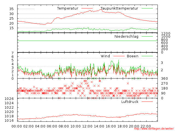This screenshot has height=131, width=175.
Task: Select the 00:00 time axis label
Action: click(x=17, y=126)
